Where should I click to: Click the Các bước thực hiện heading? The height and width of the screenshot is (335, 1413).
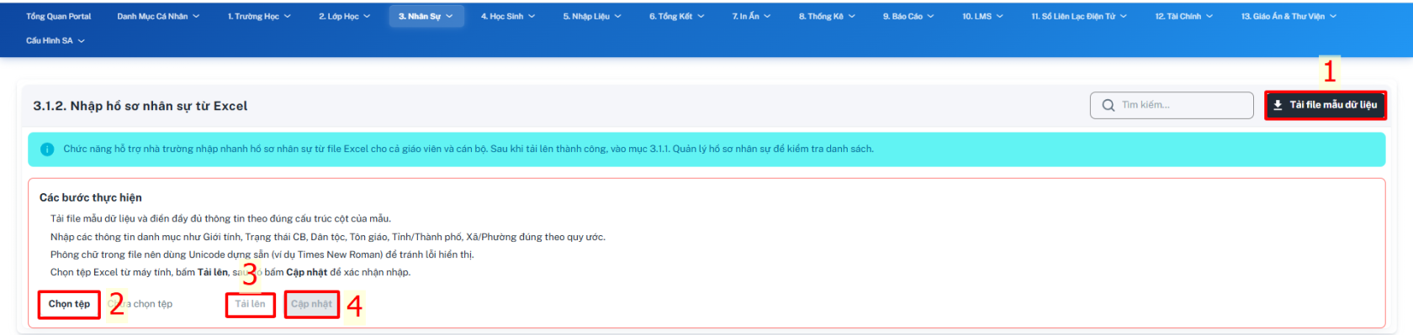point(91,197)
